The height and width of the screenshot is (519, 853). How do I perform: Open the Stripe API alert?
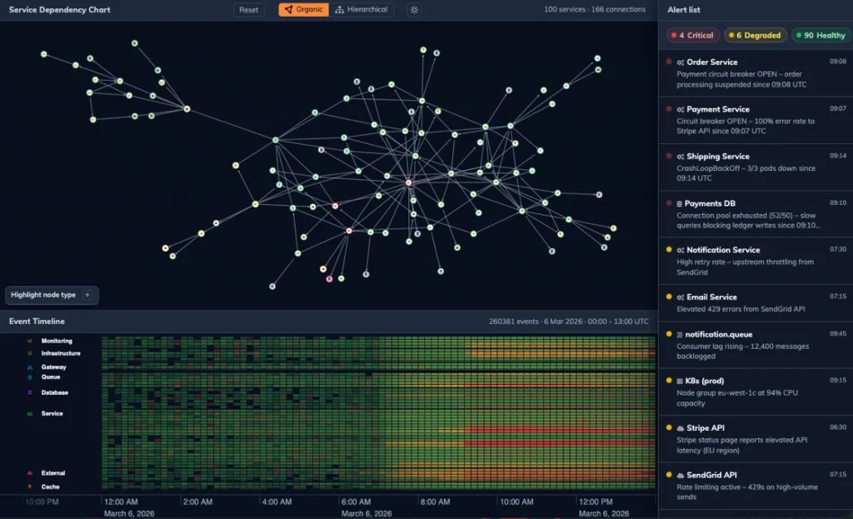[x=756, y=439]
